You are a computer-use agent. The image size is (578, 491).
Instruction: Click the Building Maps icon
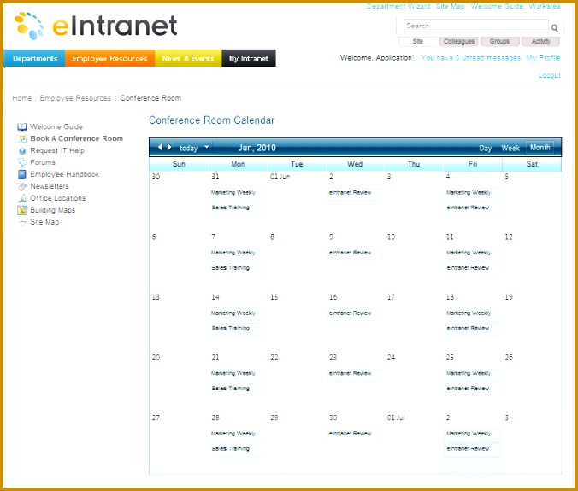22,210
